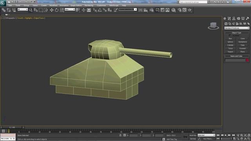Viewport: 251px width, 141px height.
Task: Click the Teapot primitive button
Action: point(230,52)
